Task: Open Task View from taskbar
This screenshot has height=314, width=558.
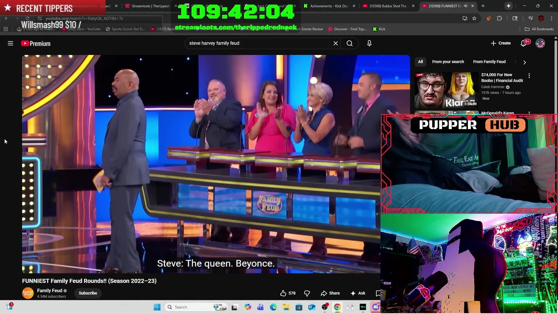Action: pos(234,307)
